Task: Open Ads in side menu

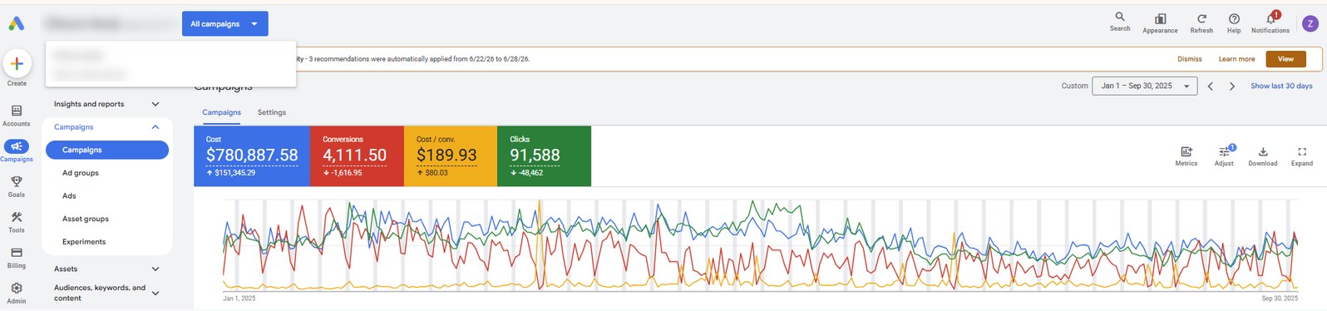Action: point(69,196)
